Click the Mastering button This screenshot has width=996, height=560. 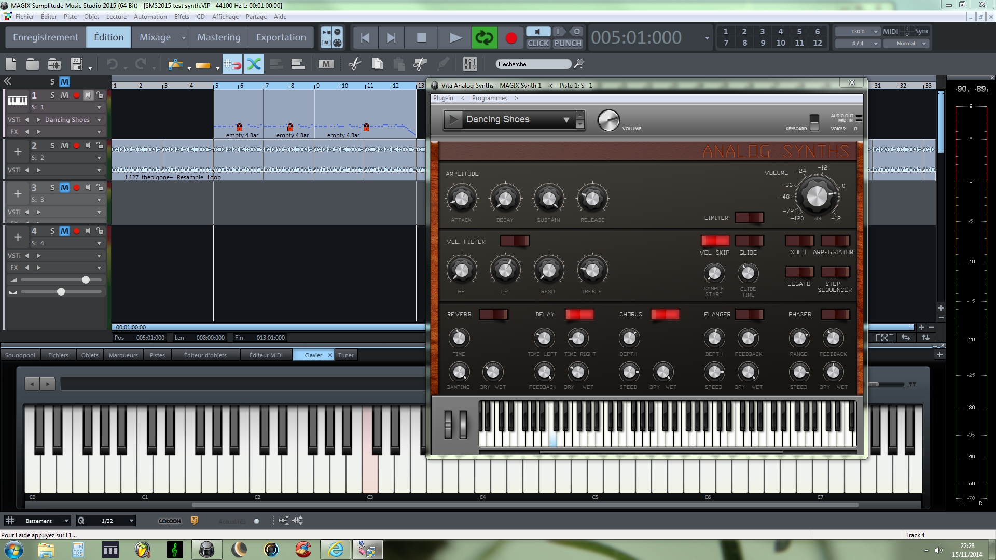pyautogui.click(x=218, y=37)
